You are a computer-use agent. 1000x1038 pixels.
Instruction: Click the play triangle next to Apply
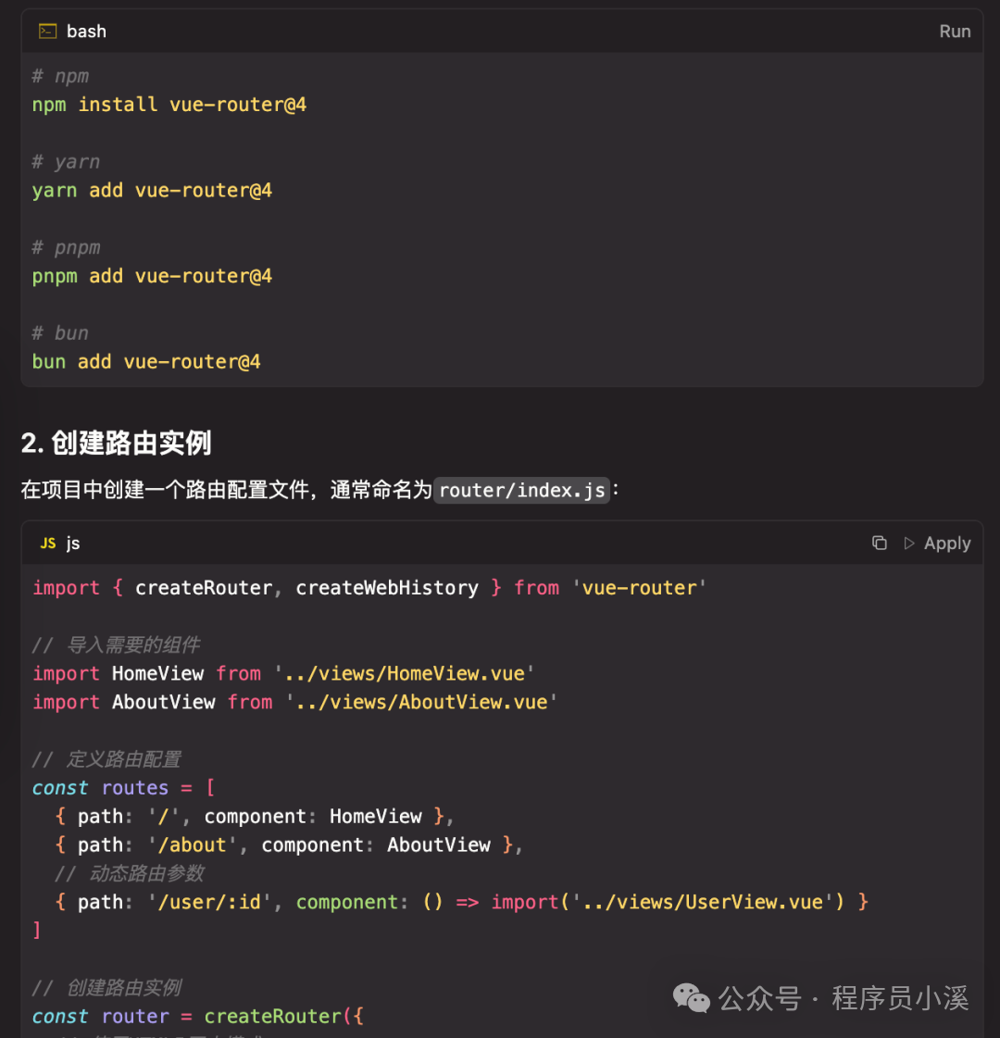coord(908,544)
